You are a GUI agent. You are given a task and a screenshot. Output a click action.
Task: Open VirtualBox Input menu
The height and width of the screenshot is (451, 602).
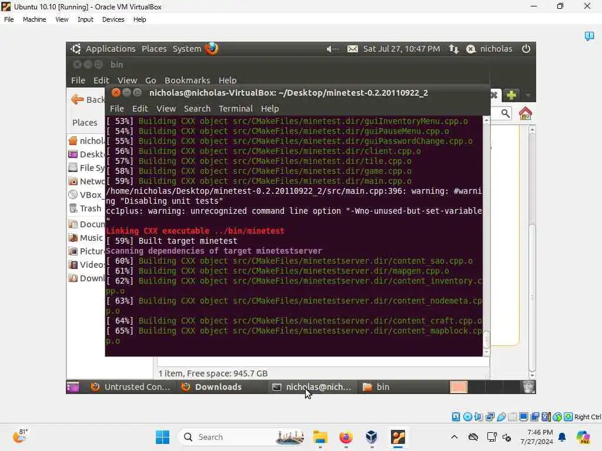coord(85,19)
